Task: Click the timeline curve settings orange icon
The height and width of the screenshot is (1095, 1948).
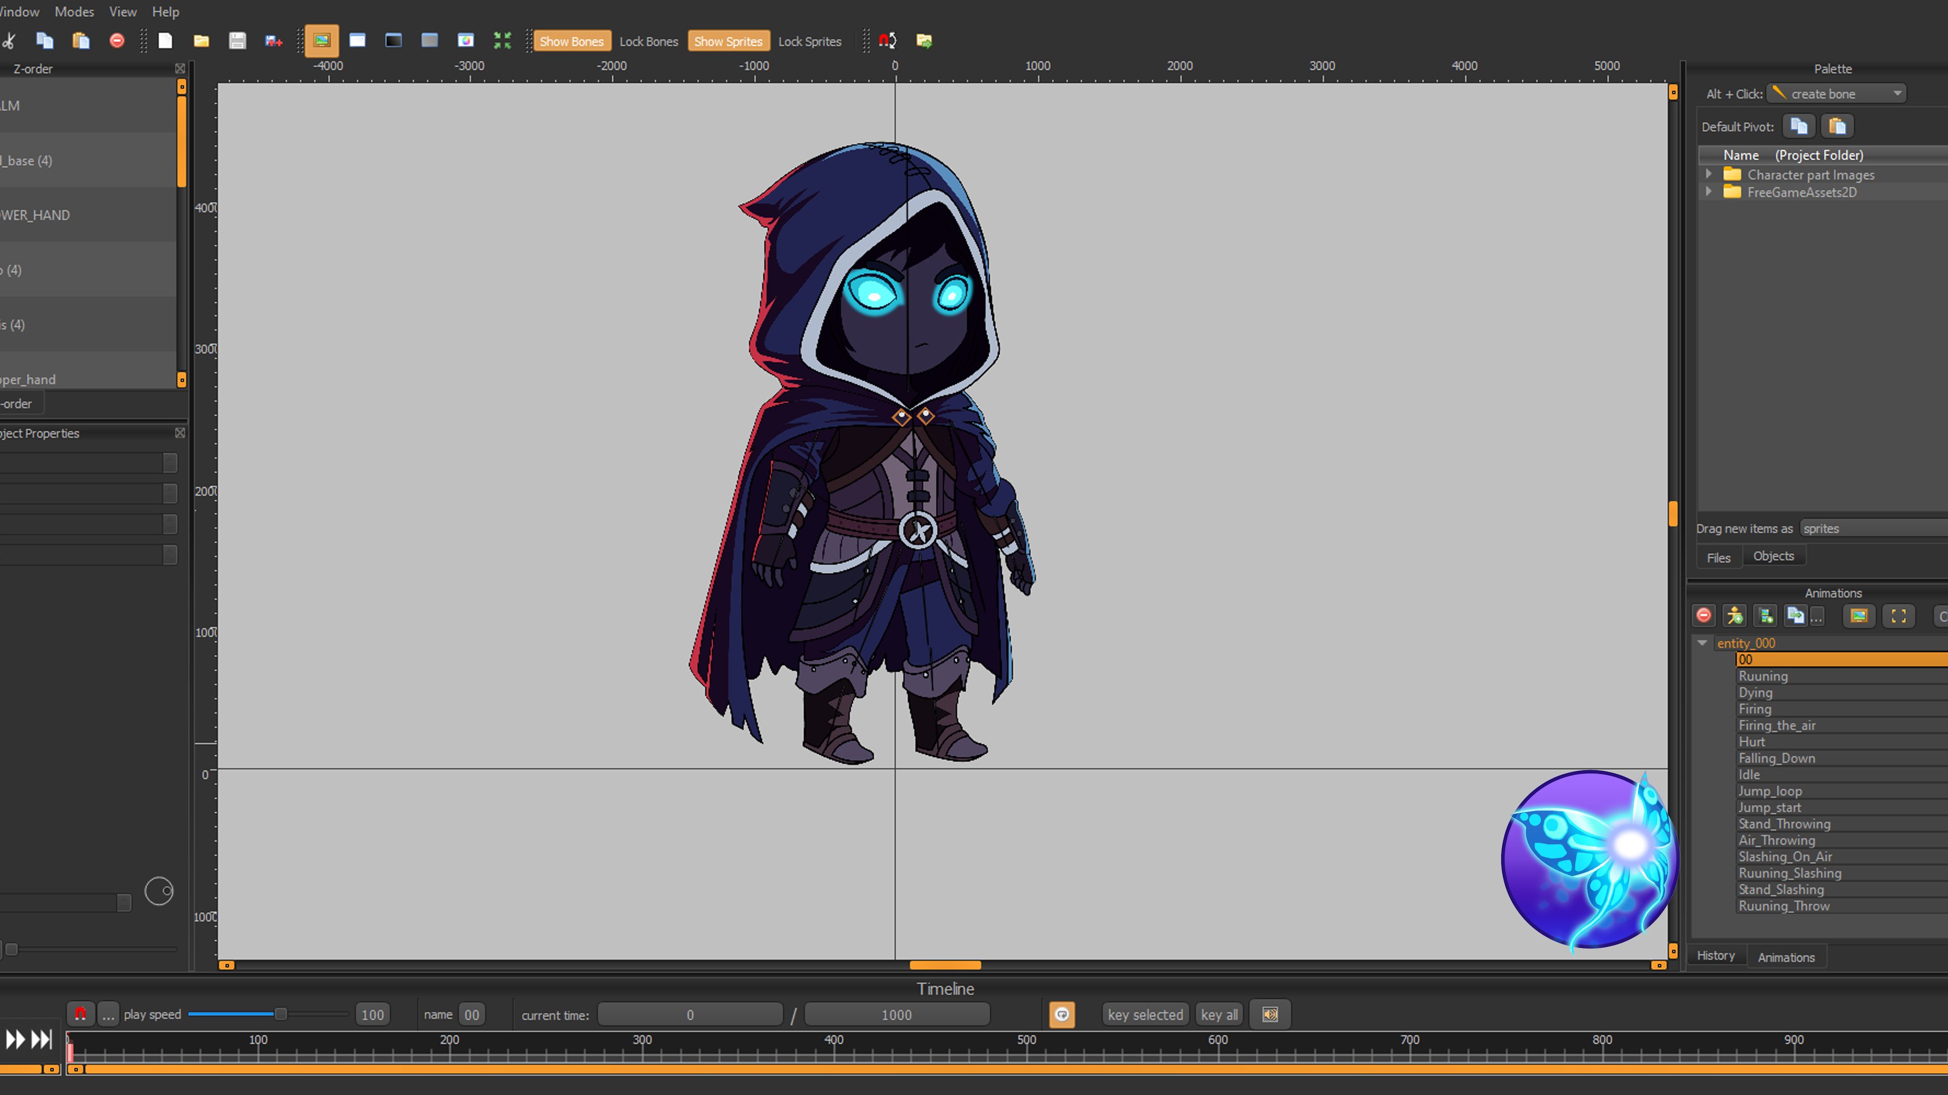Action: pyautogui.click(x=1062, y=1014)
